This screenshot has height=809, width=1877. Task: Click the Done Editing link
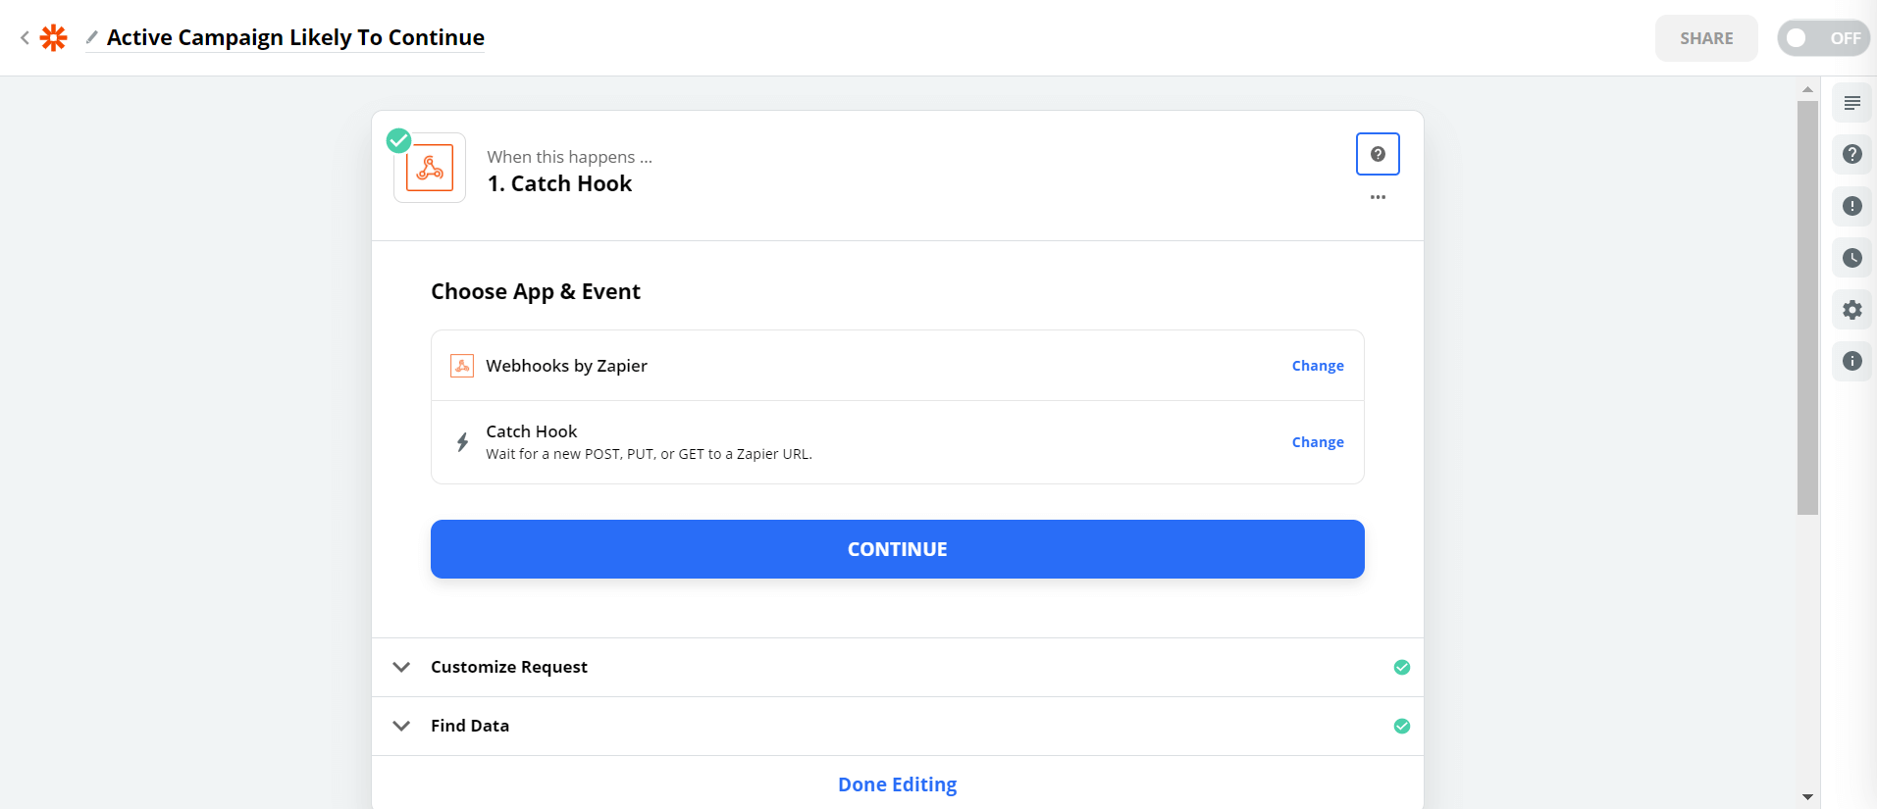[x=897, y=784]
